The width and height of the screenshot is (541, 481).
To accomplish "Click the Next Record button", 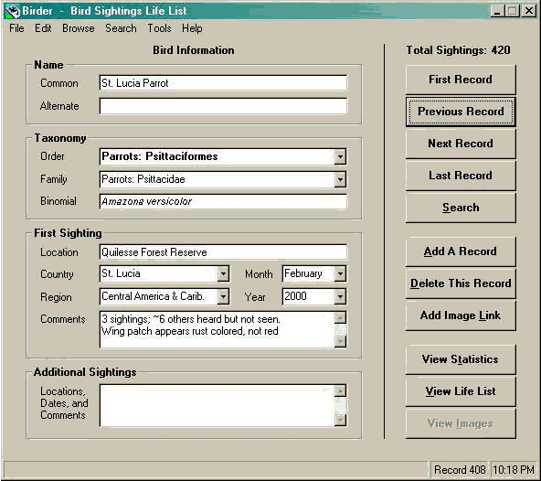I will point(461,144).
